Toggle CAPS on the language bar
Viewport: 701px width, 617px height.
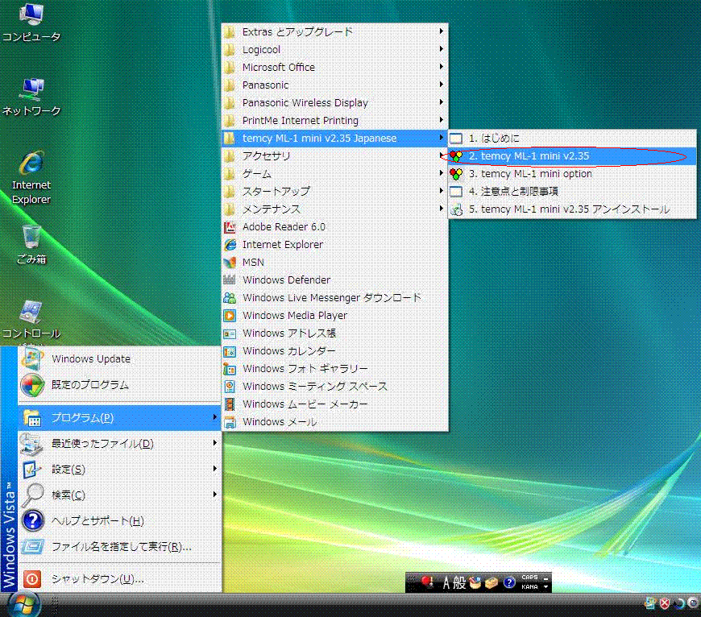[529, 578]
